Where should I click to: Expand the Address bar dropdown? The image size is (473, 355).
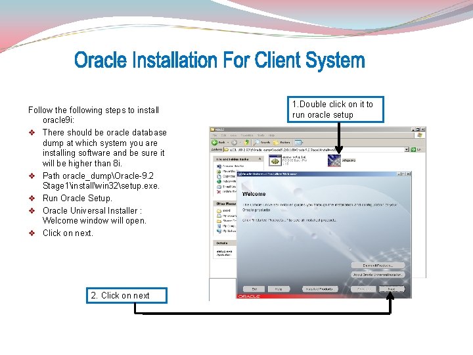pos(407,149)
